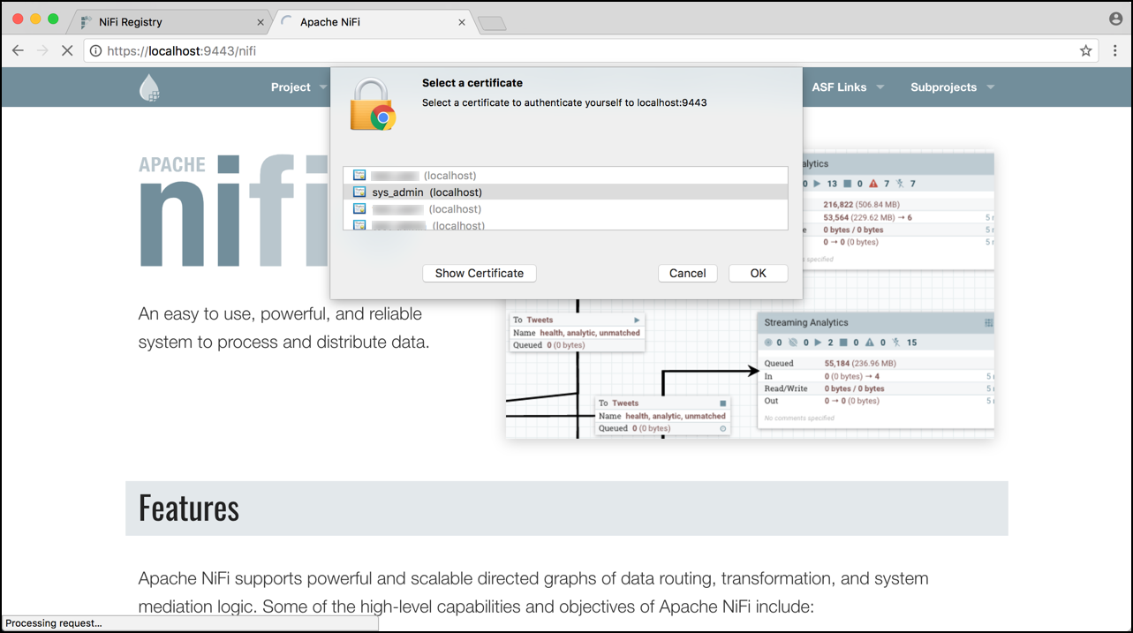Open the ASF Links dropdown
The image size is (1133, 633).
[845, 87]
